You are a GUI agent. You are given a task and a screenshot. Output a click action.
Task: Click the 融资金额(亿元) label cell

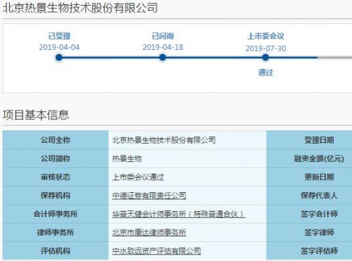(309, 158)
